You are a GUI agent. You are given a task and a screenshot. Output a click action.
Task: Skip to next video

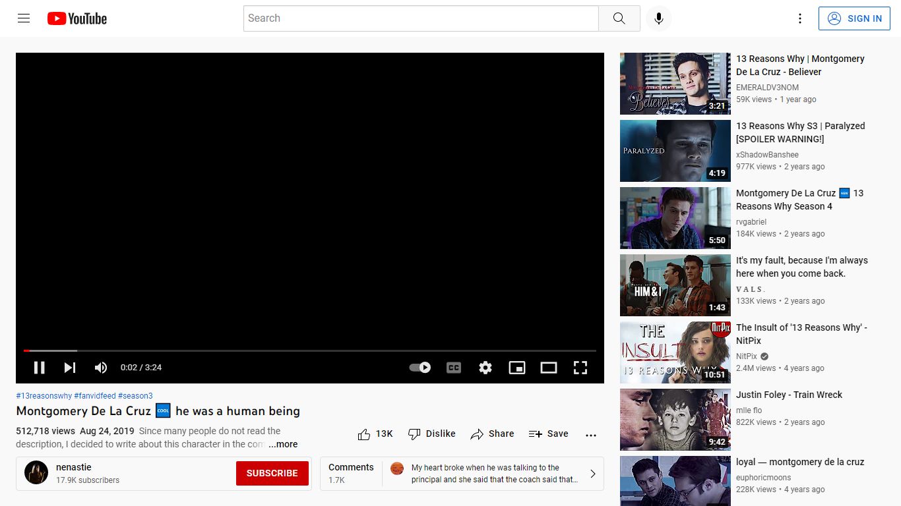click(x=70, y=368)
